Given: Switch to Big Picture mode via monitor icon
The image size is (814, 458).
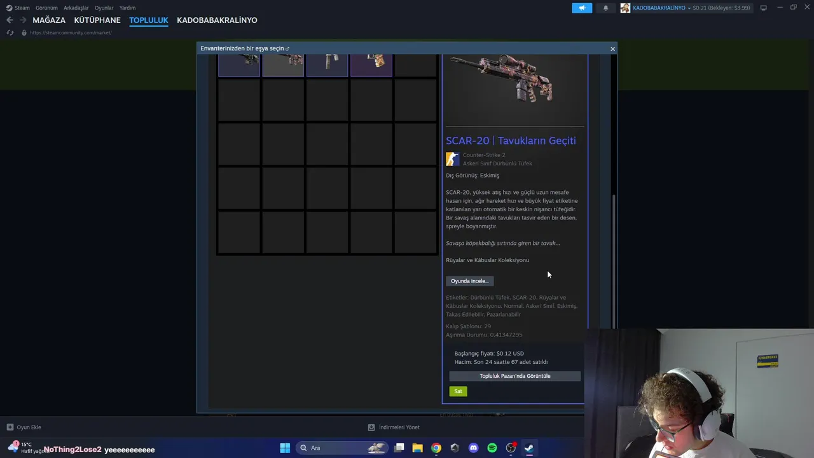Looking at the screenshot, I should coord(764,8).
